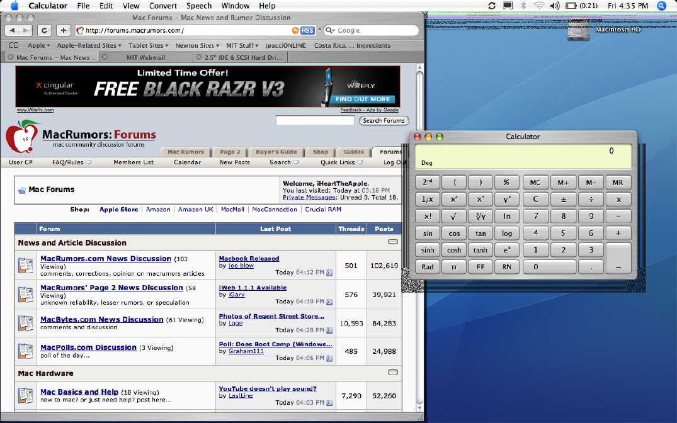This screenshot has width=677, height=423.
Task: Collapse the News and Article Discussion section
Action: point(393,242)
